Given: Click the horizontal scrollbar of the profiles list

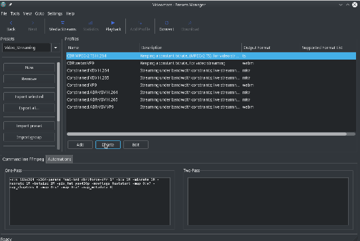Looking at the screenshot, I should [x=207, y=134].
